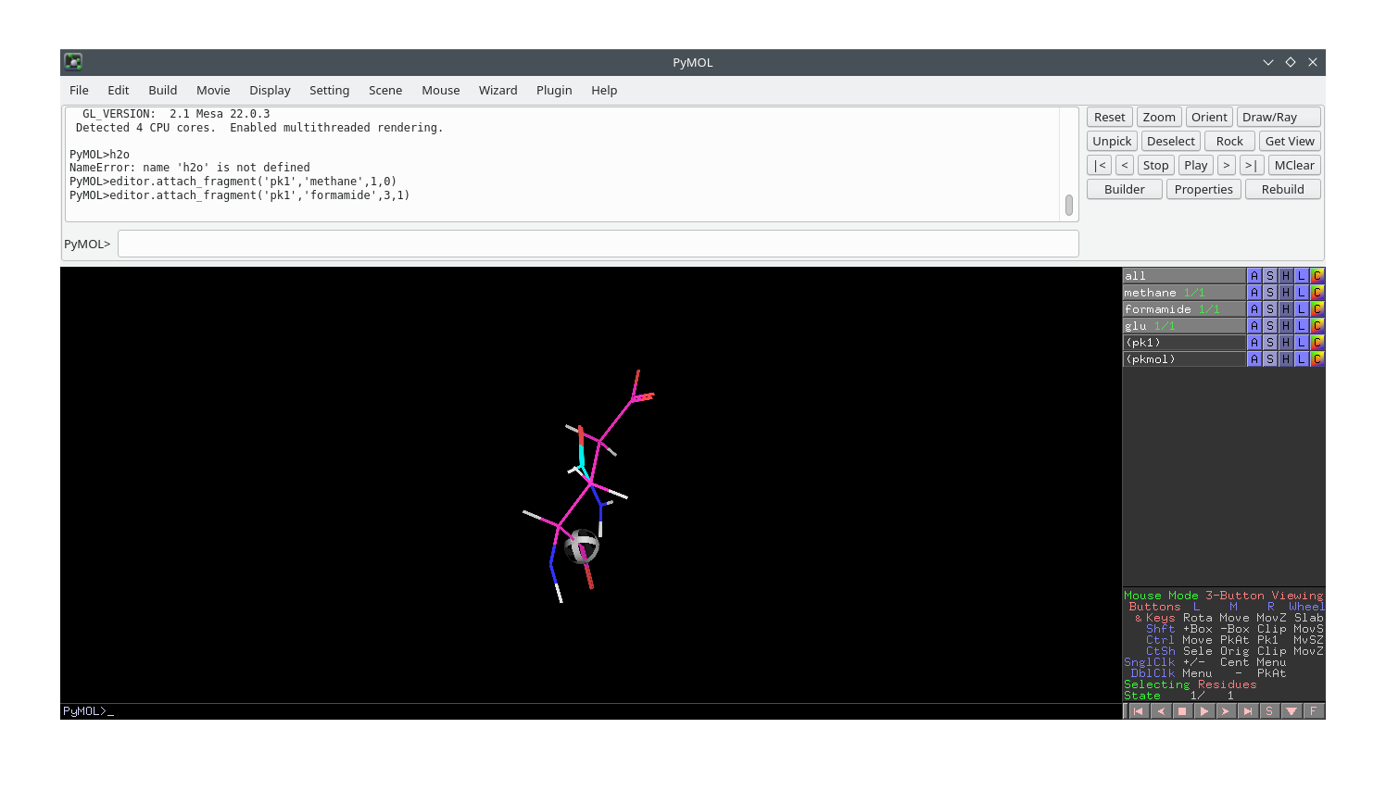The height and width of the screenshot is (791, 1386).
Task: Advance one frame in playback bar
Action: click(1226, 711)
